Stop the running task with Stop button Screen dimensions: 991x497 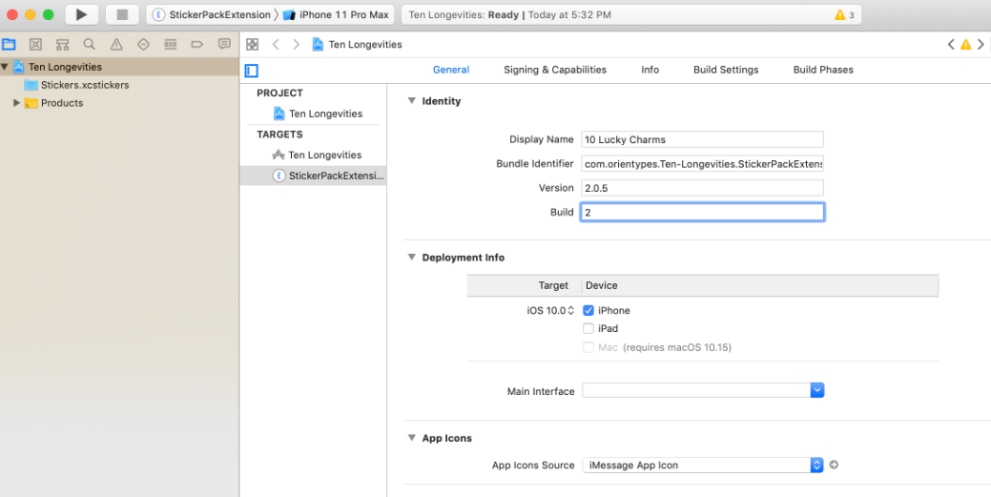[123, 14]
